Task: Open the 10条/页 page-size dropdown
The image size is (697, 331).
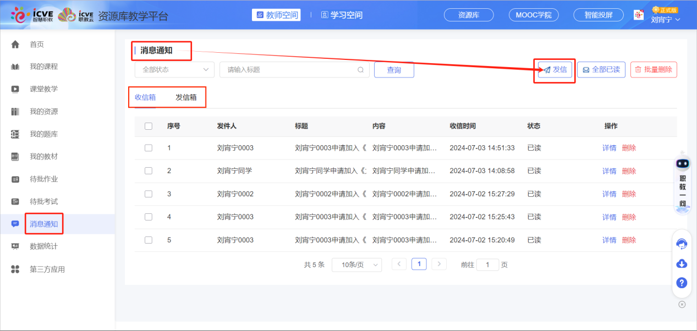Action: coord(356,264)
